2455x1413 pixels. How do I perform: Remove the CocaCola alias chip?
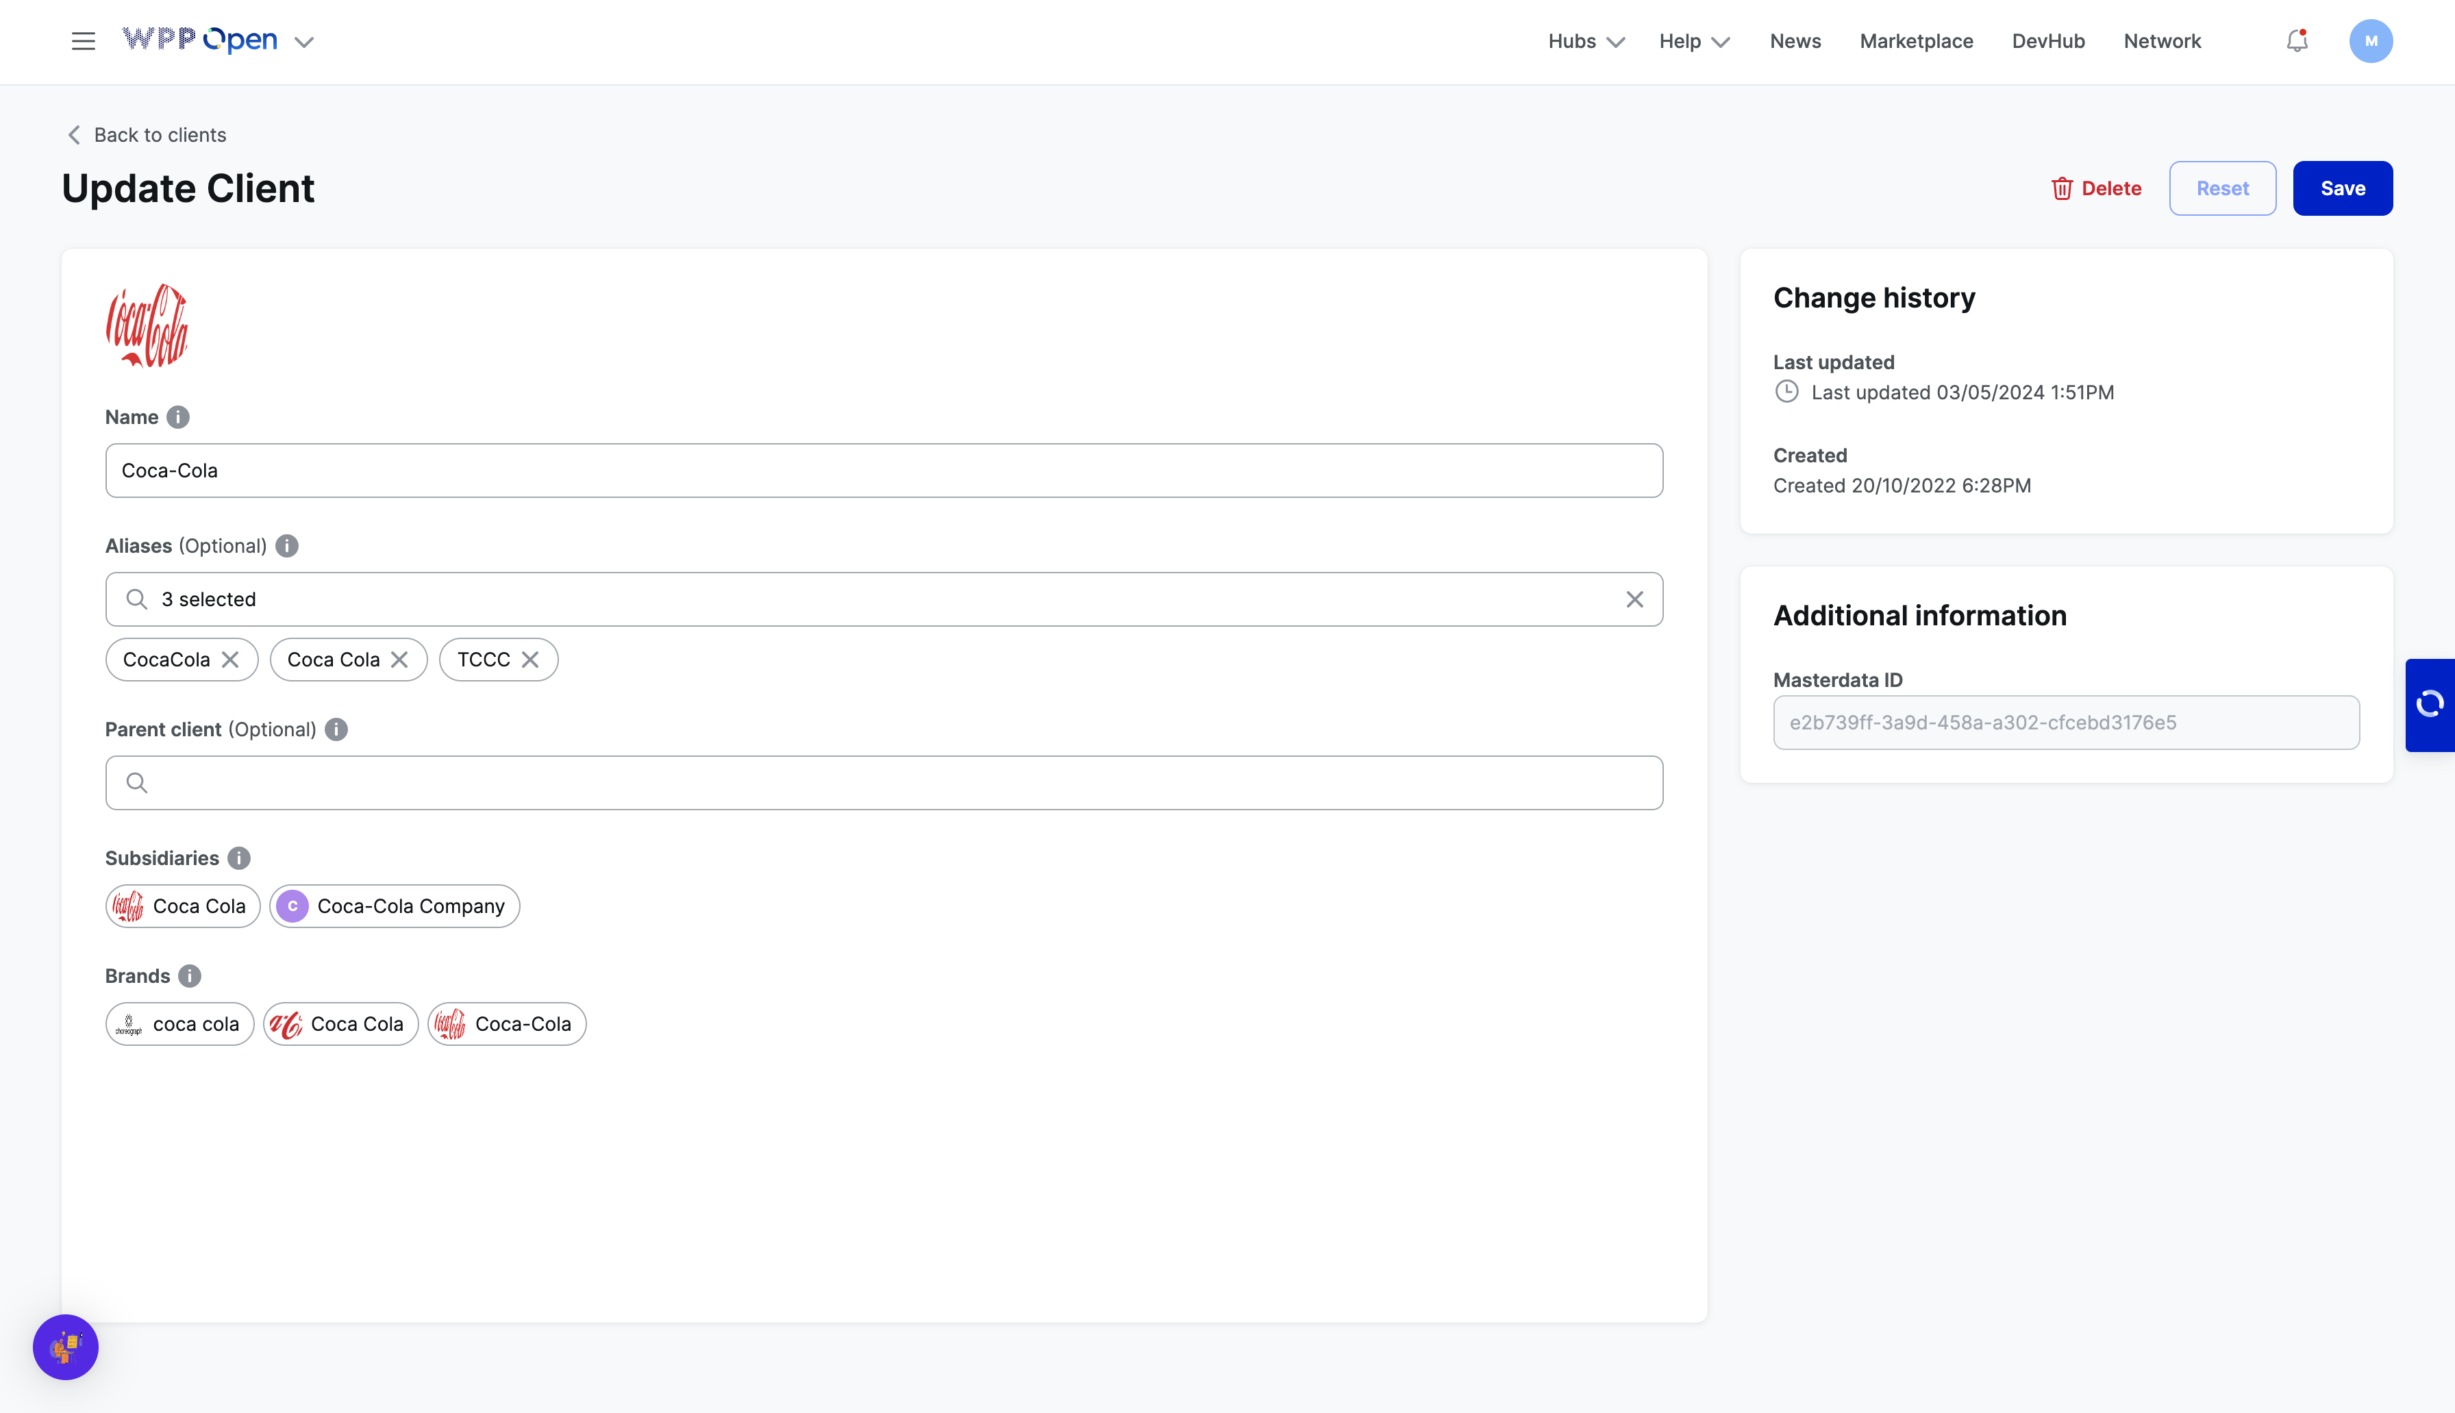click(x=230, y=660)
